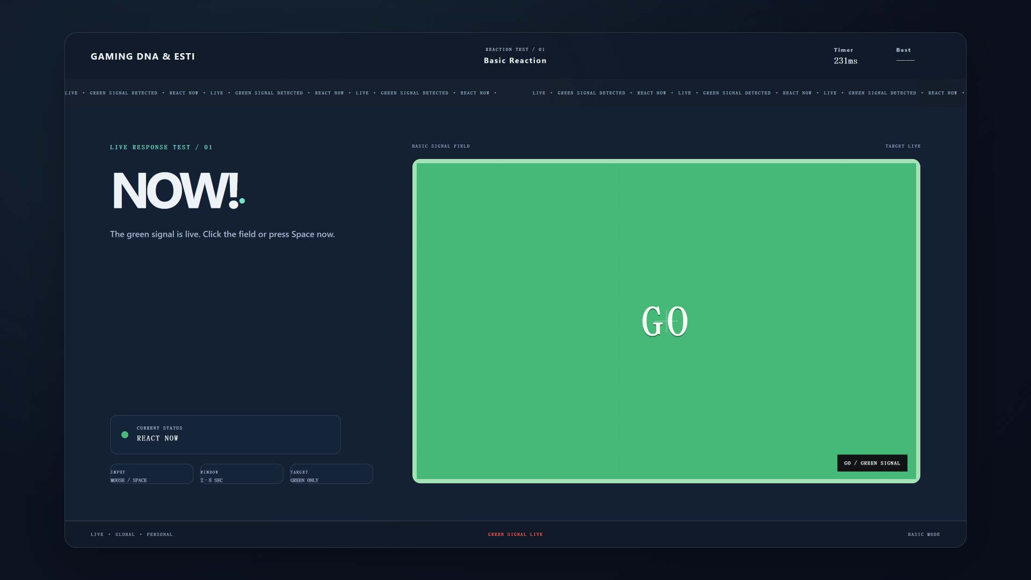Screen dimensions: 1031x580
Task: Click the BASIC SIGNAL FIELD label
Action: pyautogui.click(x=441, y=146)
